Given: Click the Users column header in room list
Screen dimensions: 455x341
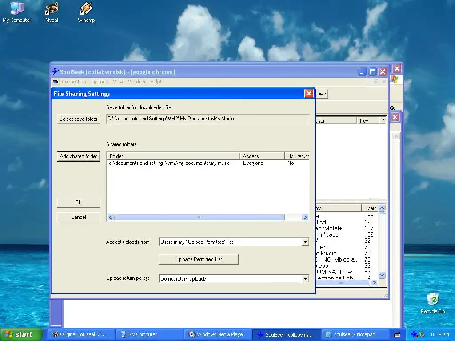Looking at the screenshot, I should tap(370, 208).
